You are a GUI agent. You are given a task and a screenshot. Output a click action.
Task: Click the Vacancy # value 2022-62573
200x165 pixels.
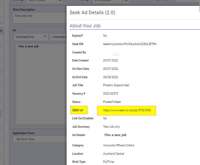coord(111,94)
